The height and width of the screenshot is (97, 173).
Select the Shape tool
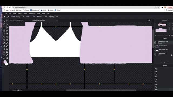(7, 52)
